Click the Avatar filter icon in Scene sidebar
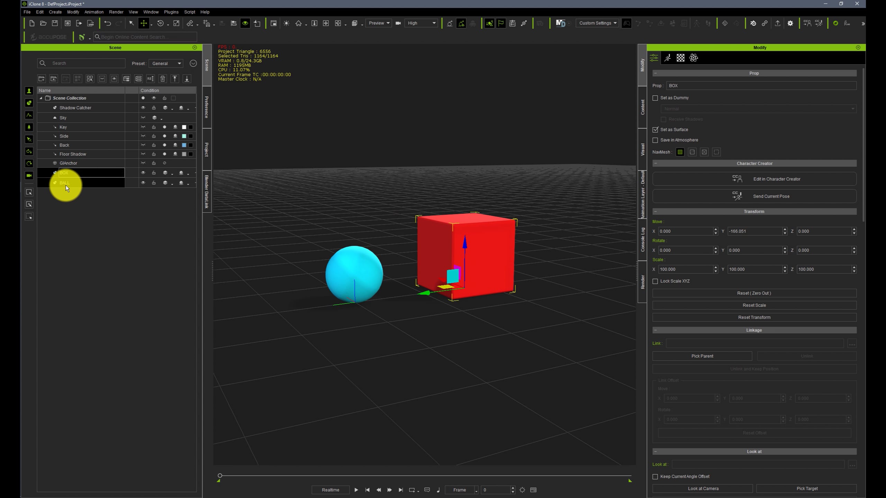The image size is (886, 498). click(x=29, y=91)
